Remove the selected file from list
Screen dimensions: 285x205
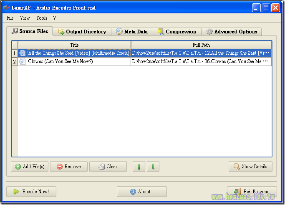coord(69,167)
